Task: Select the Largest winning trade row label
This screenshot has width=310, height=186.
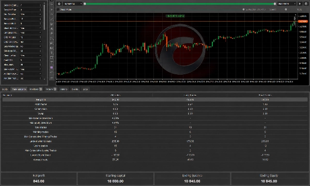Action: click(x=41, y=141)
